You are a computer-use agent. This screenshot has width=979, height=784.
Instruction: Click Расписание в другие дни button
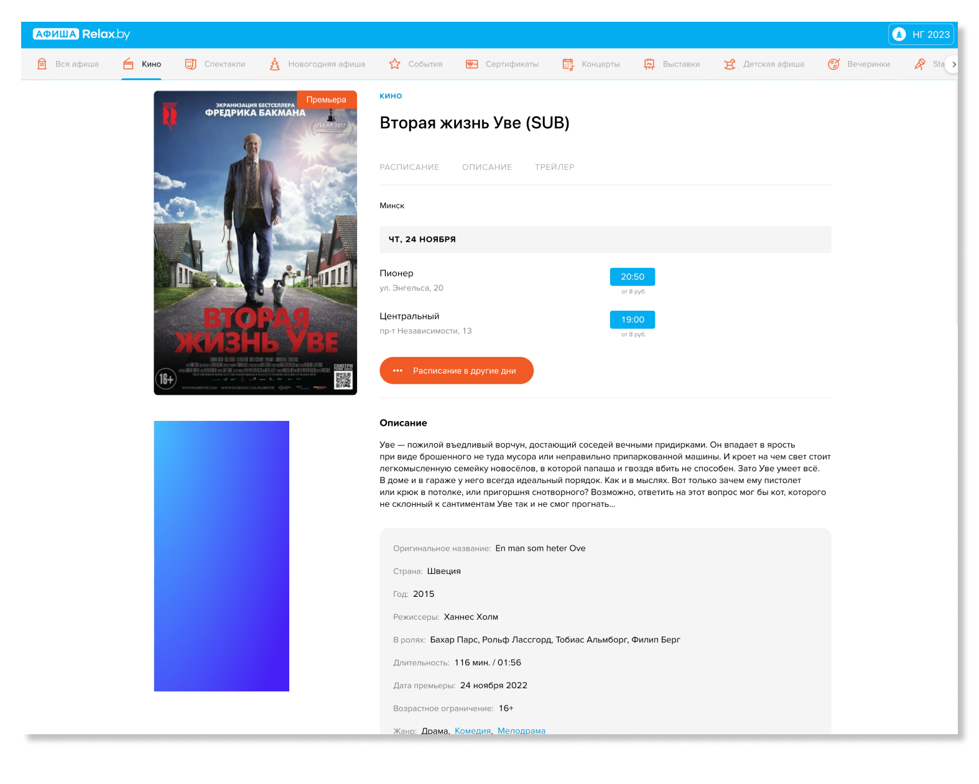tap(457, 371)
